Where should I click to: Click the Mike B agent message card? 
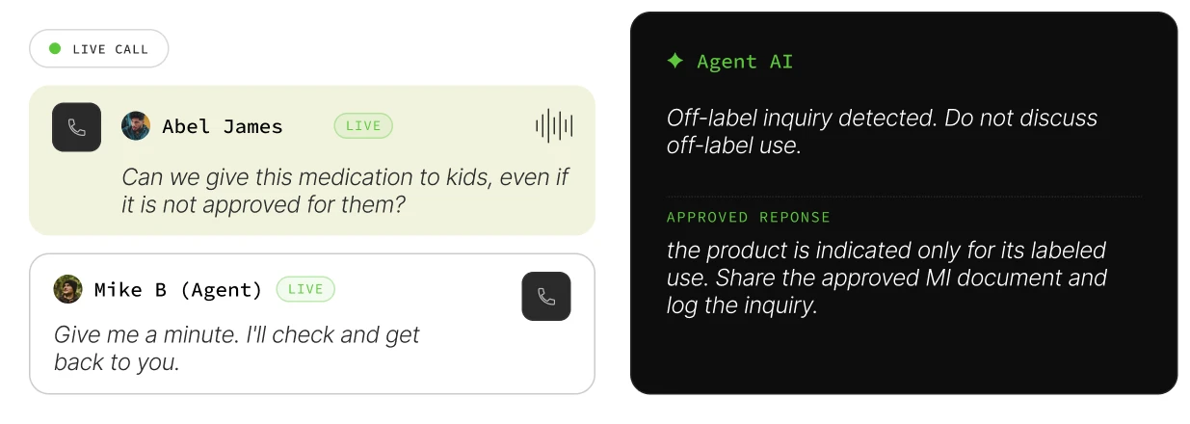(x=312, y=324)
